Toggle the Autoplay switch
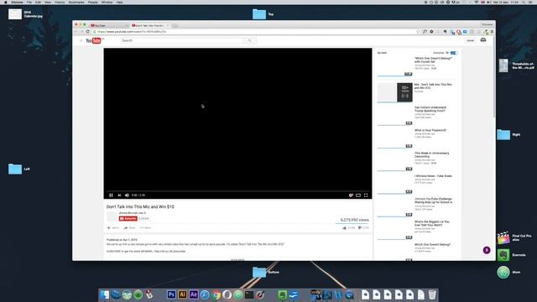537x302 pixels. coord(454,53)
